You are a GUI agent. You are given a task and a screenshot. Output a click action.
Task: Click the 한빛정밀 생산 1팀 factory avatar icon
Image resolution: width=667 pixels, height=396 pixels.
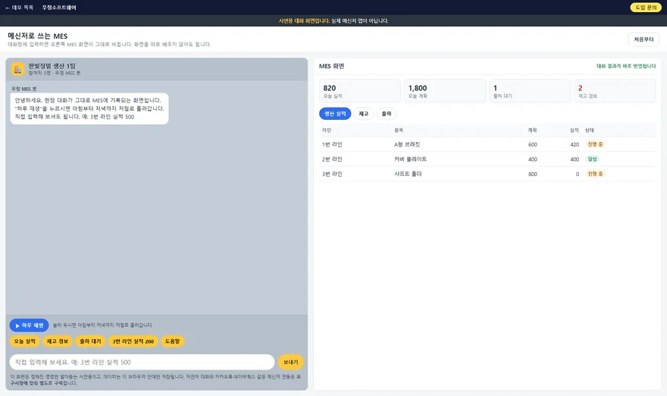17,69
